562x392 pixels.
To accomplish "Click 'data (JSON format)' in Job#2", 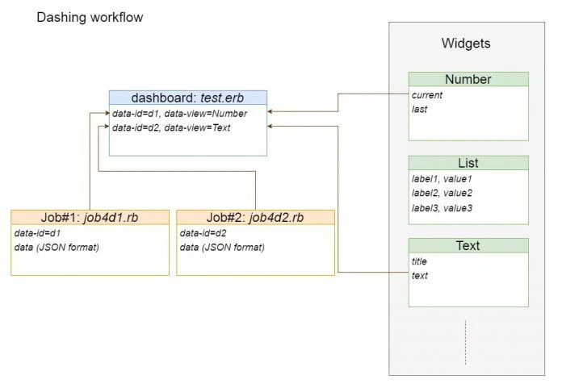I will click(x=222, y=247).
